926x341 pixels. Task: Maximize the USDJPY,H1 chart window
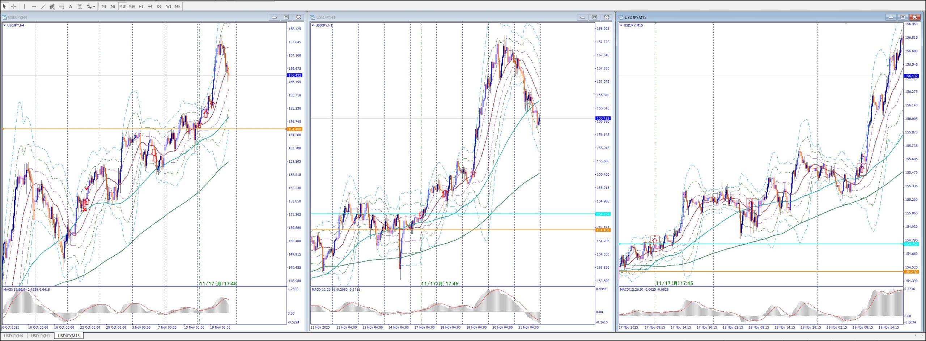[594, 17]
